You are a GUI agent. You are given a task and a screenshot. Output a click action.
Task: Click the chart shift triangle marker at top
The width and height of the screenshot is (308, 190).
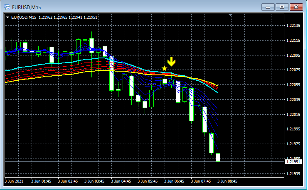(231, 15)
